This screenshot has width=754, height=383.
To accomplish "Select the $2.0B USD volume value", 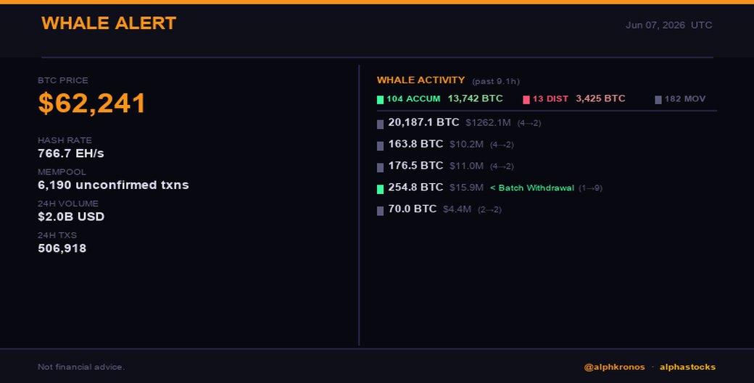I will pos(71,216).
